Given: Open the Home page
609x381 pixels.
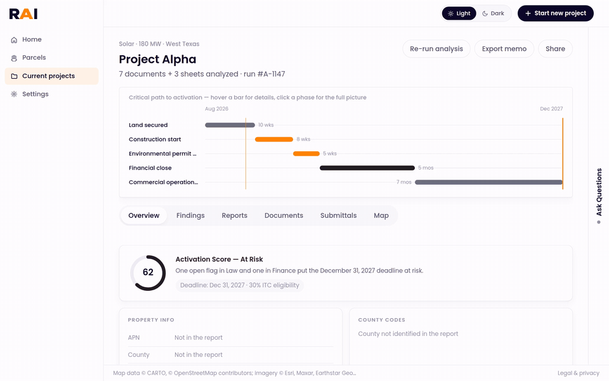Looking at the screenshot, I should click(51, 39).
